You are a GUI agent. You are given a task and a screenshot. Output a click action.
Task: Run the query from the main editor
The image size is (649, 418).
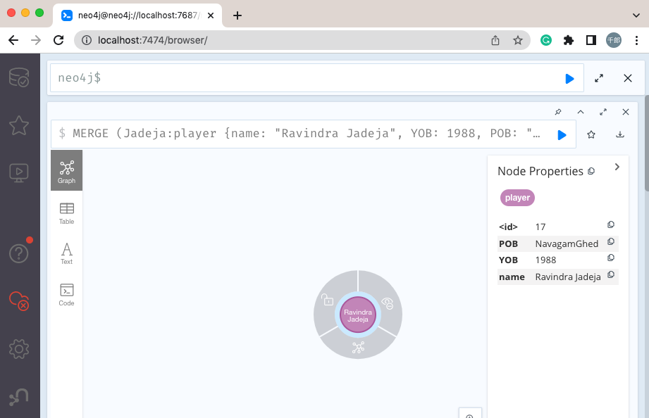[x=569, y=79]
